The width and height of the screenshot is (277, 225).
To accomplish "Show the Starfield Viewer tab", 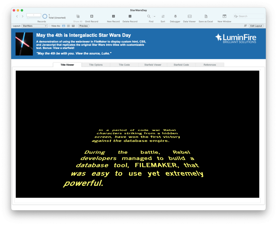I will pos(153,65).
